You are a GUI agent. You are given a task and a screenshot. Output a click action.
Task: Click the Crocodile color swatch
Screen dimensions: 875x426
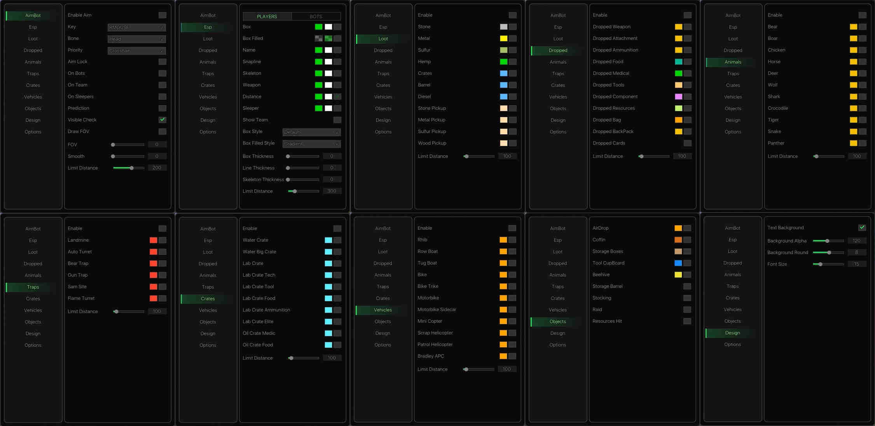click(x=854, y=108)
